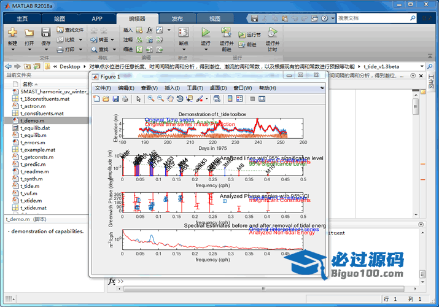Toggle the Data Cursor tool in Figure 1
The height and width of the screenshot is (307, 439).
[190, 99]
